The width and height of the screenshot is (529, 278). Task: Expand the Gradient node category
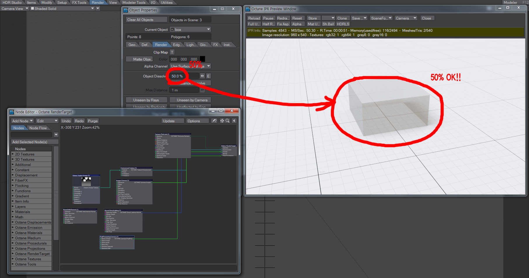[x=13, y=196]
